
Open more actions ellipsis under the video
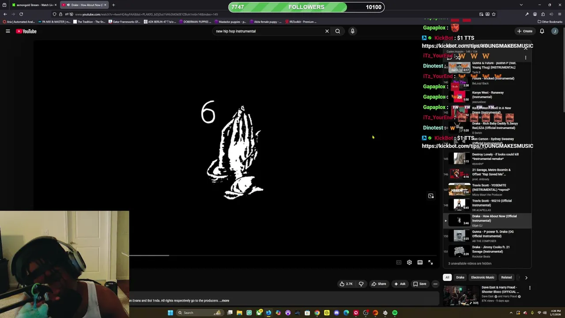435,284
